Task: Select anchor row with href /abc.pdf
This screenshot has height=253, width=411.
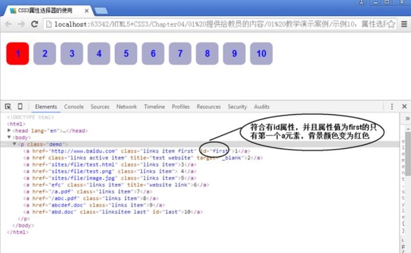Action: (x=91, y=198)
